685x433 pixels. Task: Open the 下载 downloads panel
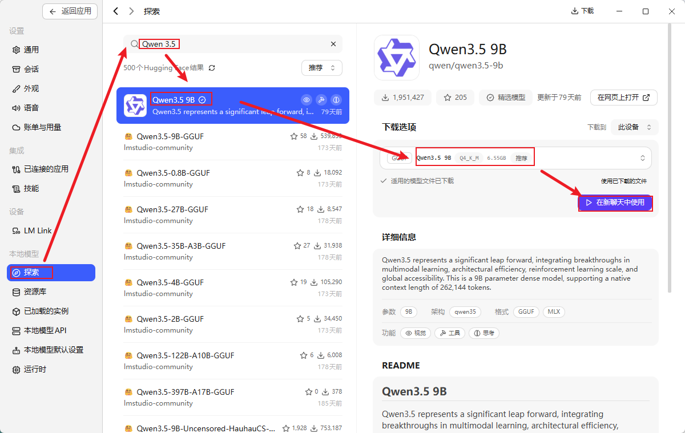pyautogui.click(x=582, y=11)
